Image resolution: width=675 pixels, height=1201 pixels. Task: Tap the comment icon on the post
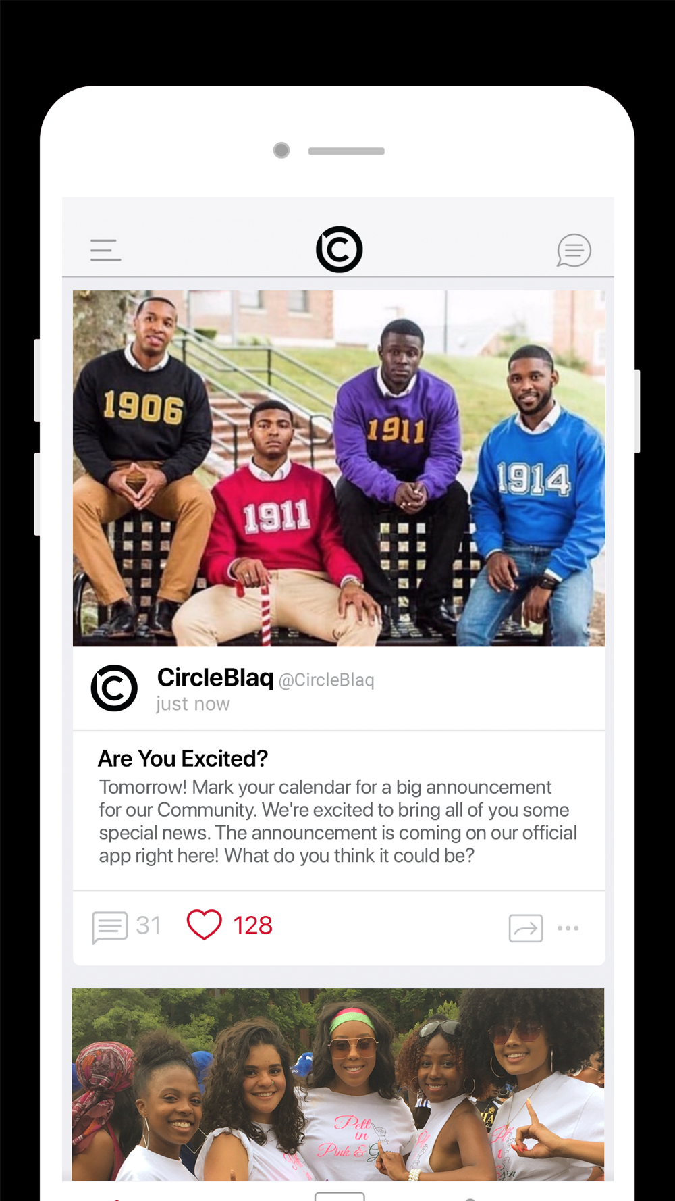110,927
